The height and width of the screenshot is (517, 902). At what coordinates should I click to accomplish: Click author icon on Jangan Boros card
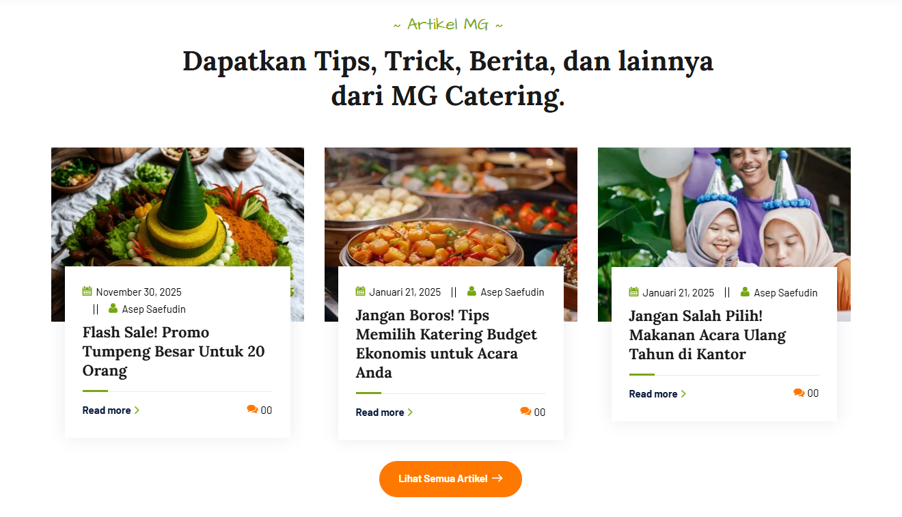tap(471, 292)
